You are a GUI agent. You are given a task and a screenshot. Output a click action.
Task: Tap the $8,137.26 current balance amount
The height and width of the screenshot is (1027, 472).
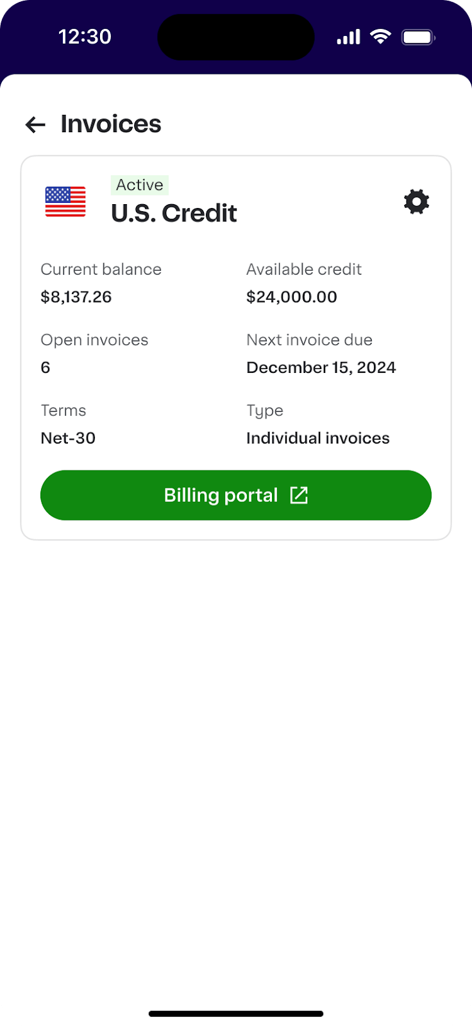pos(76,297)
